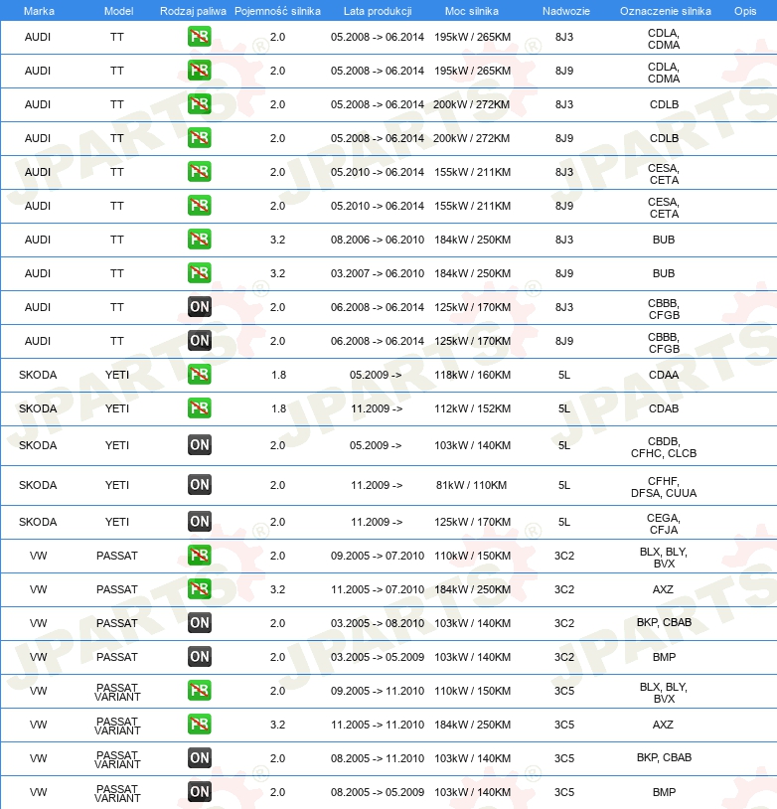
Task: Click the date range 11.2005 -> 11.2010
Action: pyautogui.click(x=378, y=725)
